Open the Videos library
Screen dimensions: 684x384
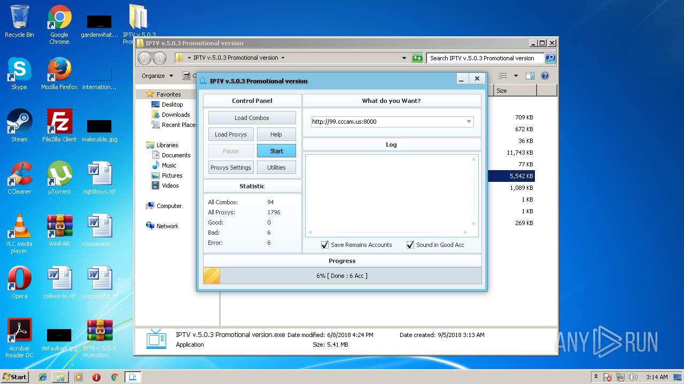[x=165, y=186]
